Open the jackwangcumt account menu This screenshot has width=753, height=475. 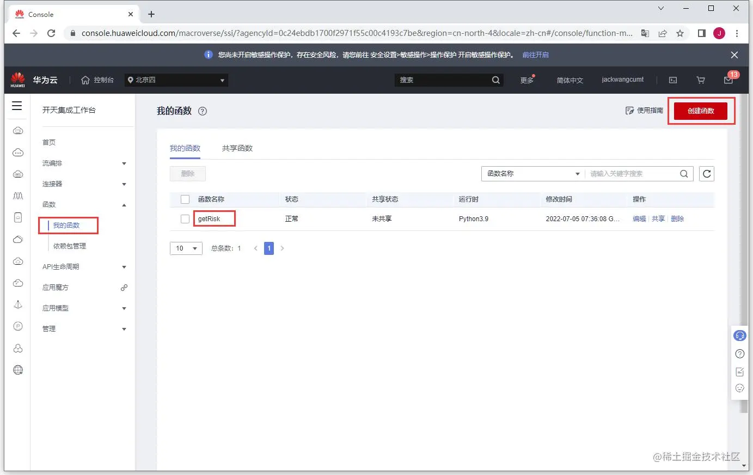(622, 80)
